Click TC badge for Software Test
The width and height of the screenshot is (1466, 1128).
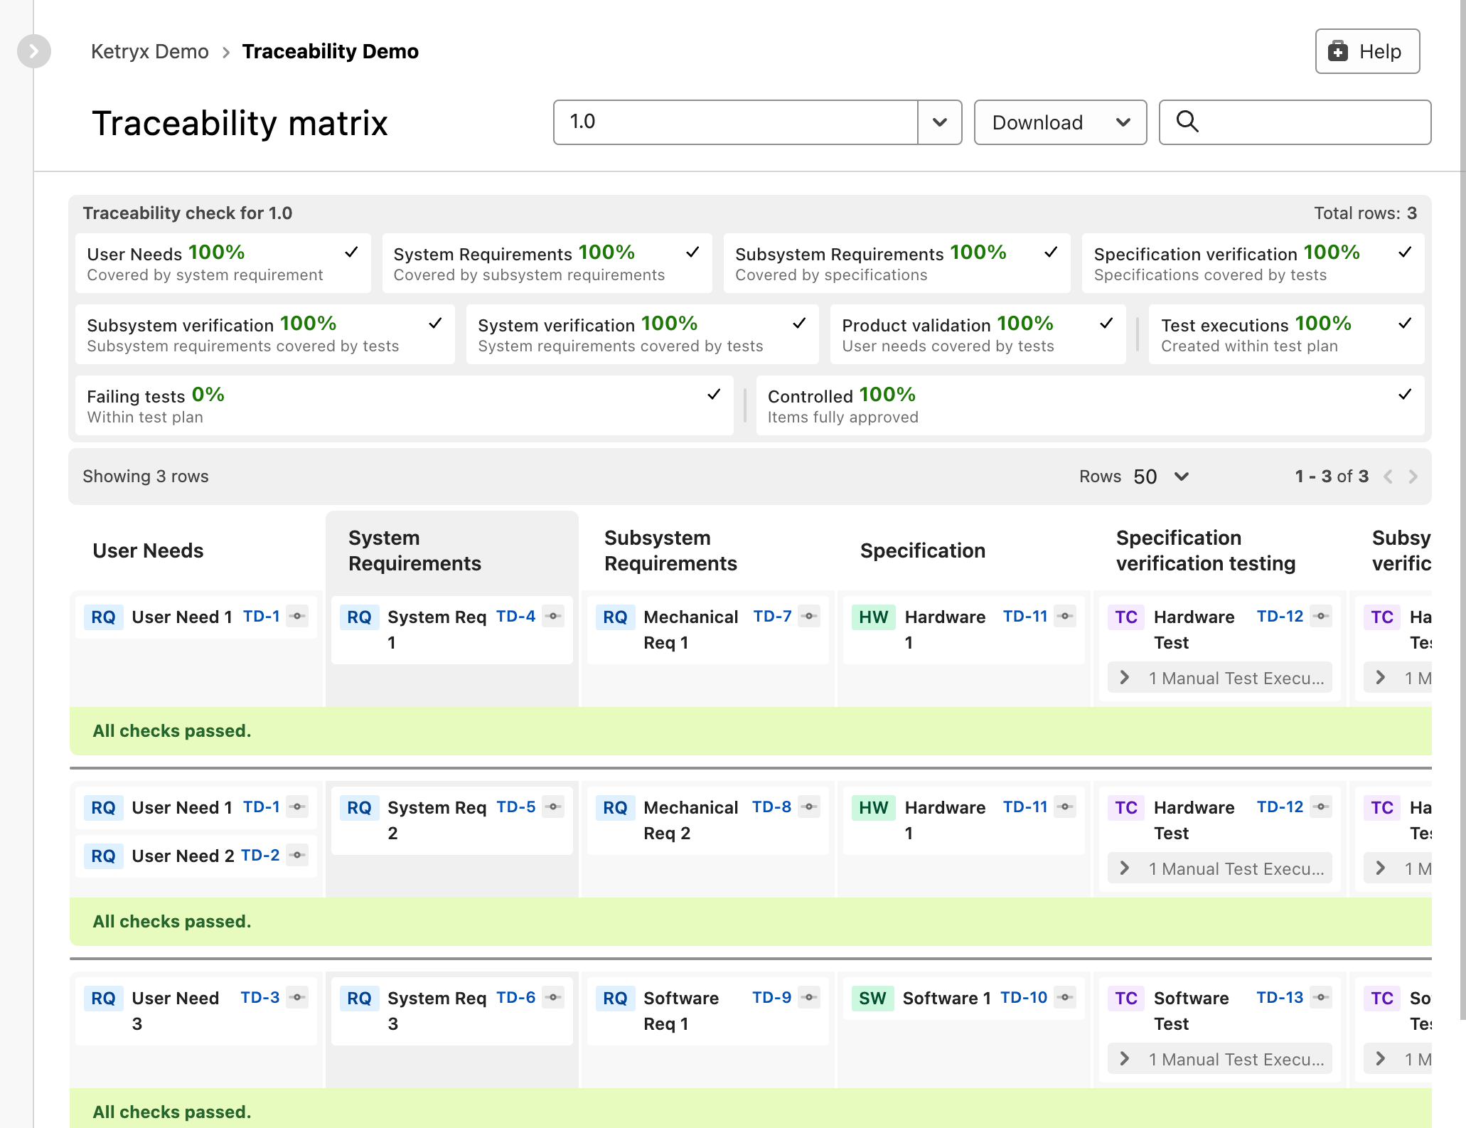pyautogui.click(x=1125, y=998)
